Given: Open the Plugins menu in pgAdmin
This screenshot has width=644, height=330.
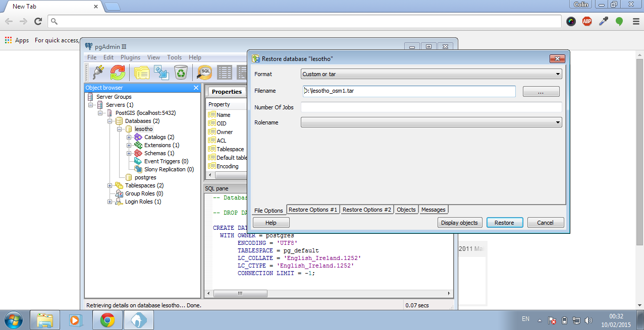Looking at the screenshot, I should tap(131, 57).
